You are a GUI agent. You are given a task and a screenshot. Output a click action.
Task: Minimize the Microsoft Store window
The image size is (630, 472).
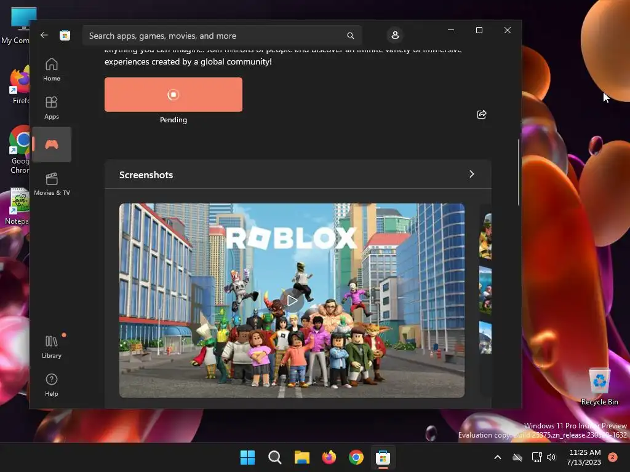(x=451, y=30)
